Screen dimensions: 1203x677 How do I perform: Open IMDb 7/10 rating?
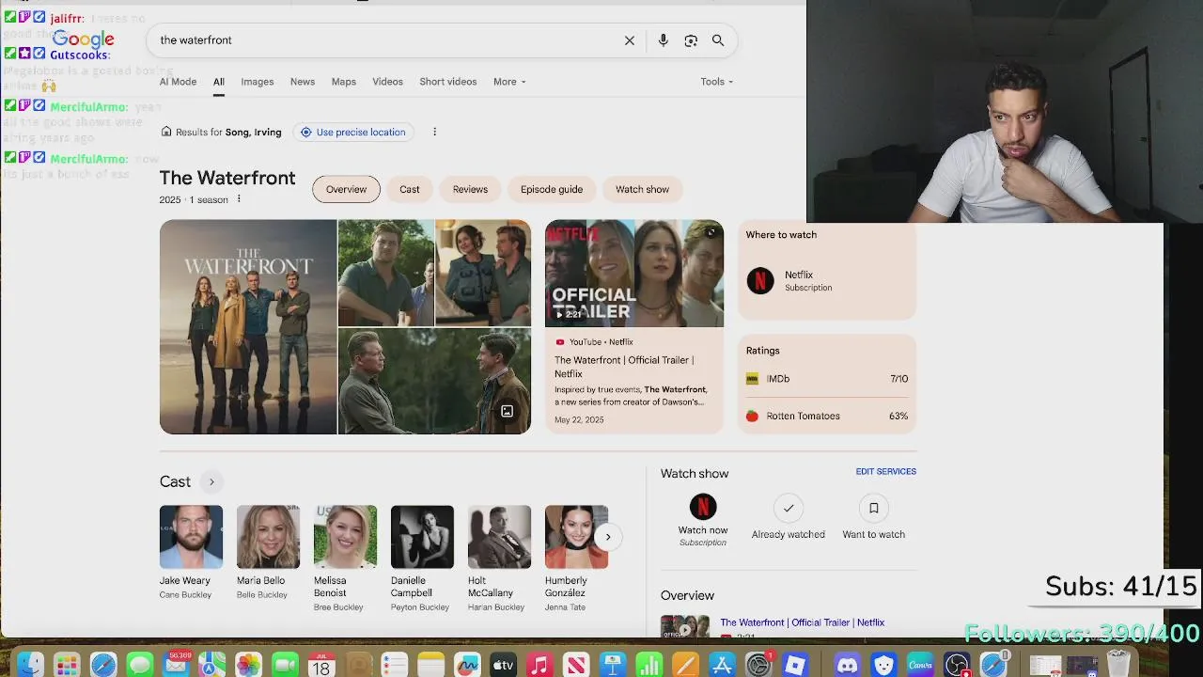[x=827, y=379]
